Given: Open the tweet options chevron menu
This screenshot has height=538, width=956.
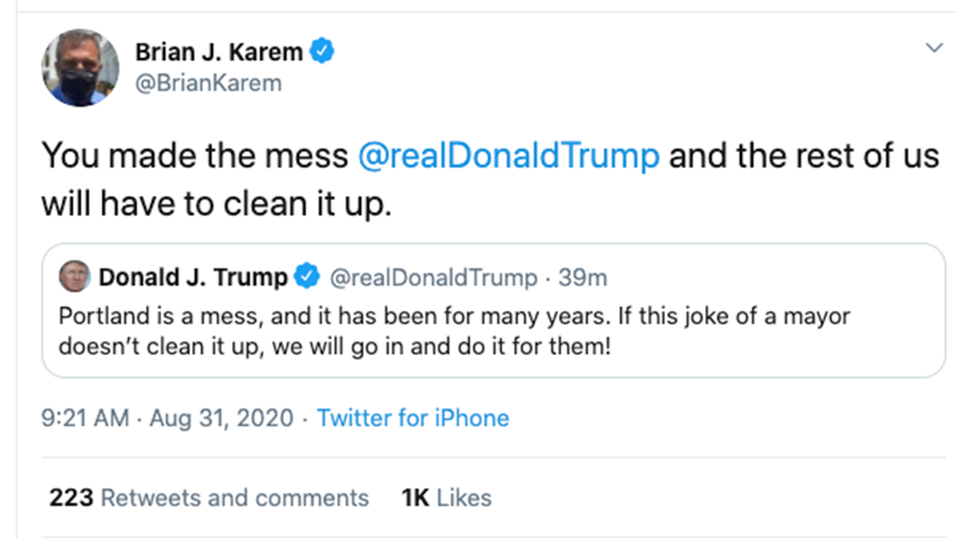Looking at the screenshot, I should [933, 49].
